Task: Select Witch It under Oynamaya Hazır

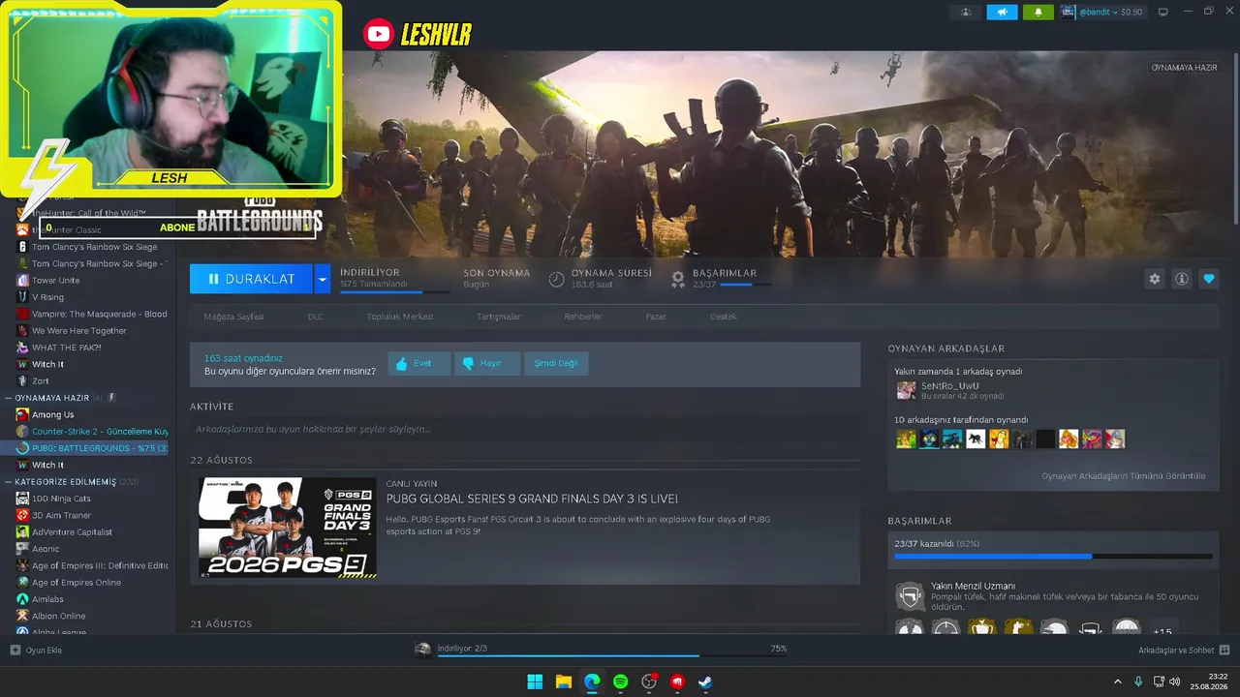Action: coord(47,465)
